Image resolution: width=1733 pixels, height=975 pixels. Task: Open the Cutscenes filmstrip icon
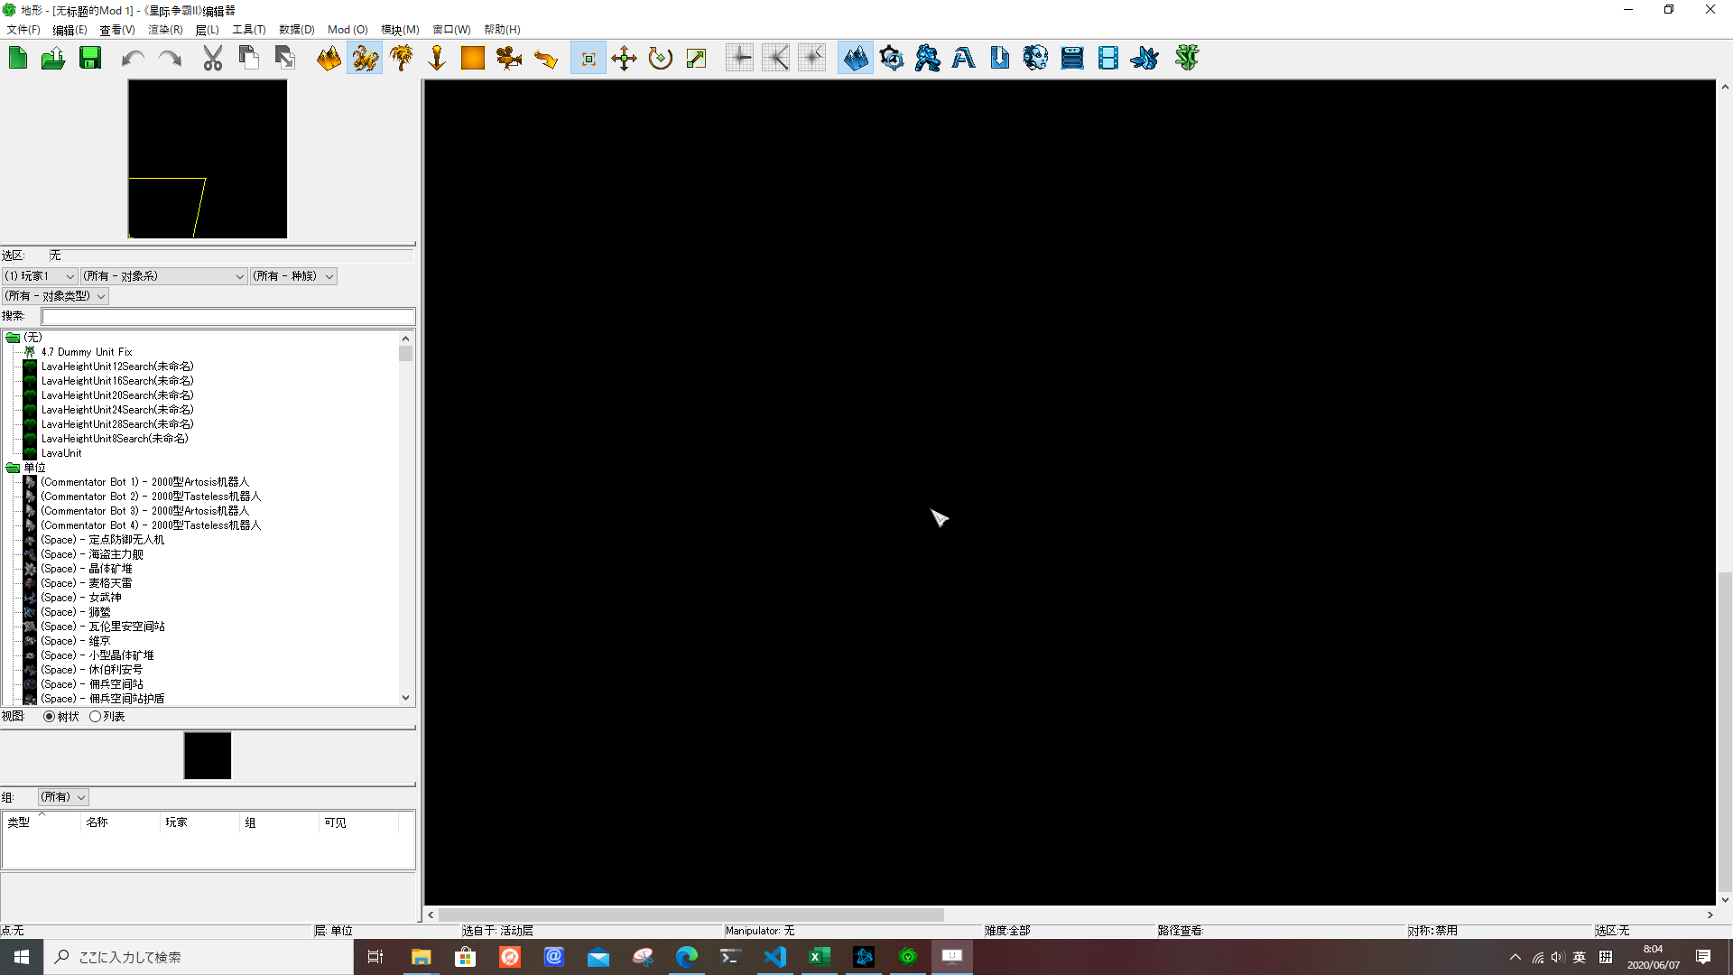(x=1107, y=59)
